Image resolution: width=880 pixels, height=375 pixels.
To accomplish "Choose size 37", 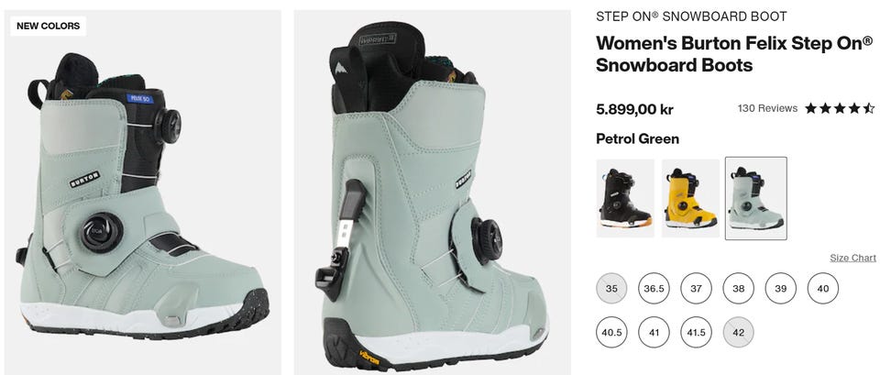I will pyautogui.click(x=696, y=289).
